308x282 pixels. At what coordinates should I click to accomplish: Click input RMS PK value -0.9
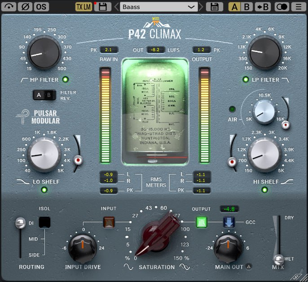click(x=109, y=190)
